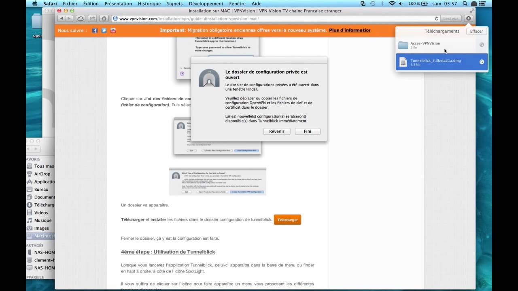The image size is (518, 291).
Task: Reload the page with the refresh icon
Action: [x=436, y=19]
